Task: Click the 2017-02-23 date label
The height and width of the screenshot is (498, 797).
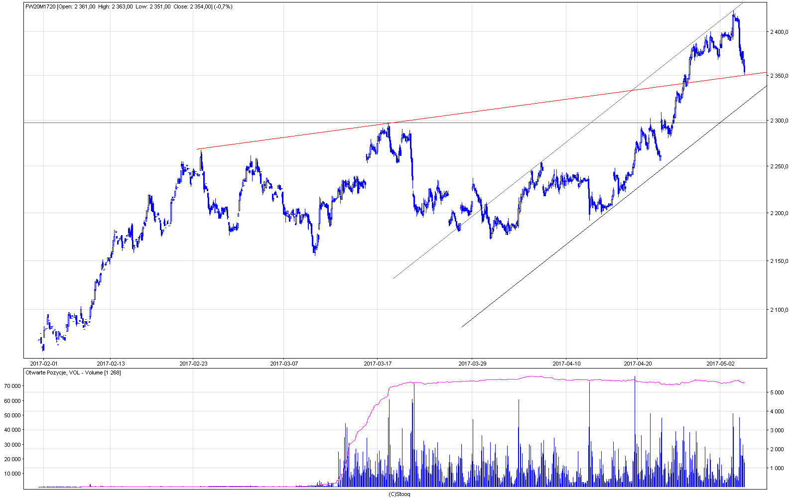Action: (193, 364)
